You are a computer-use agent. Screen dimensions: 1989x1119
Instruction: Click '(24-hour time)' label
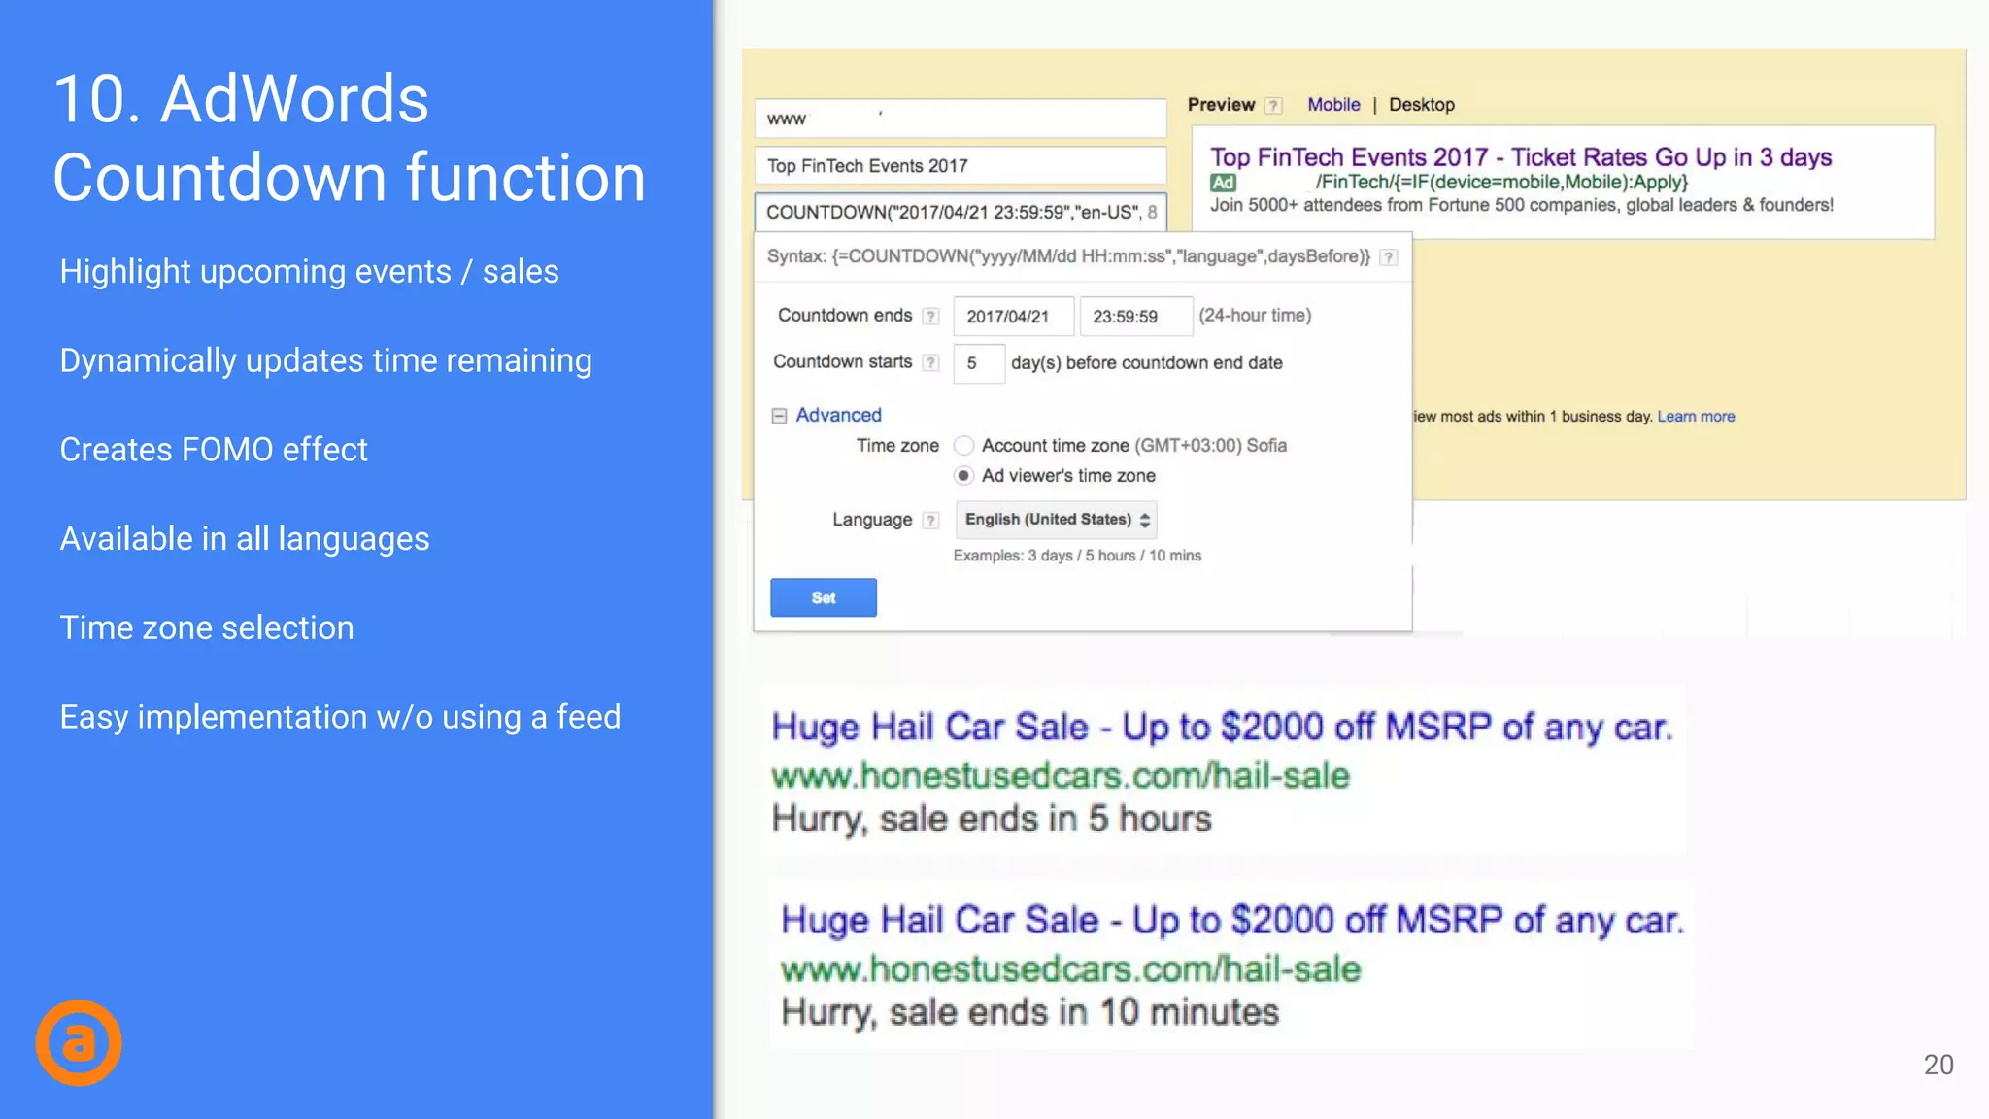pyautogui.click(x=1255, y=316)
